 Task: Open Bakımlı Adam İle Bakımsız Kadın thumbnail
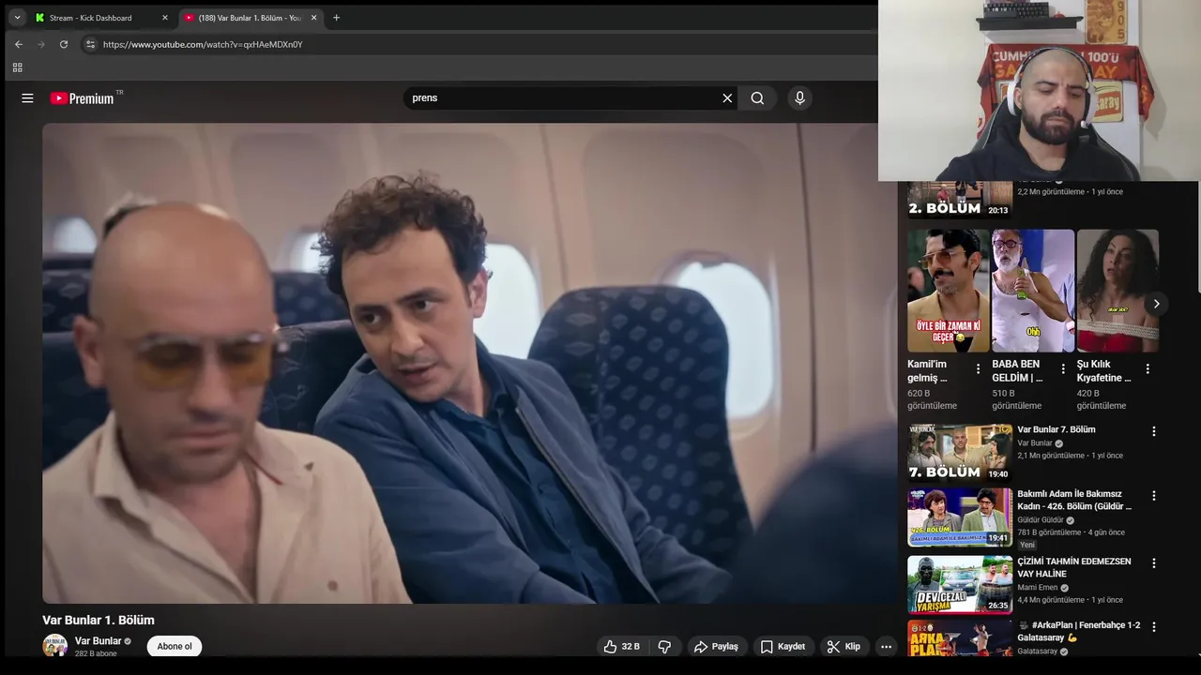(960, 517)
